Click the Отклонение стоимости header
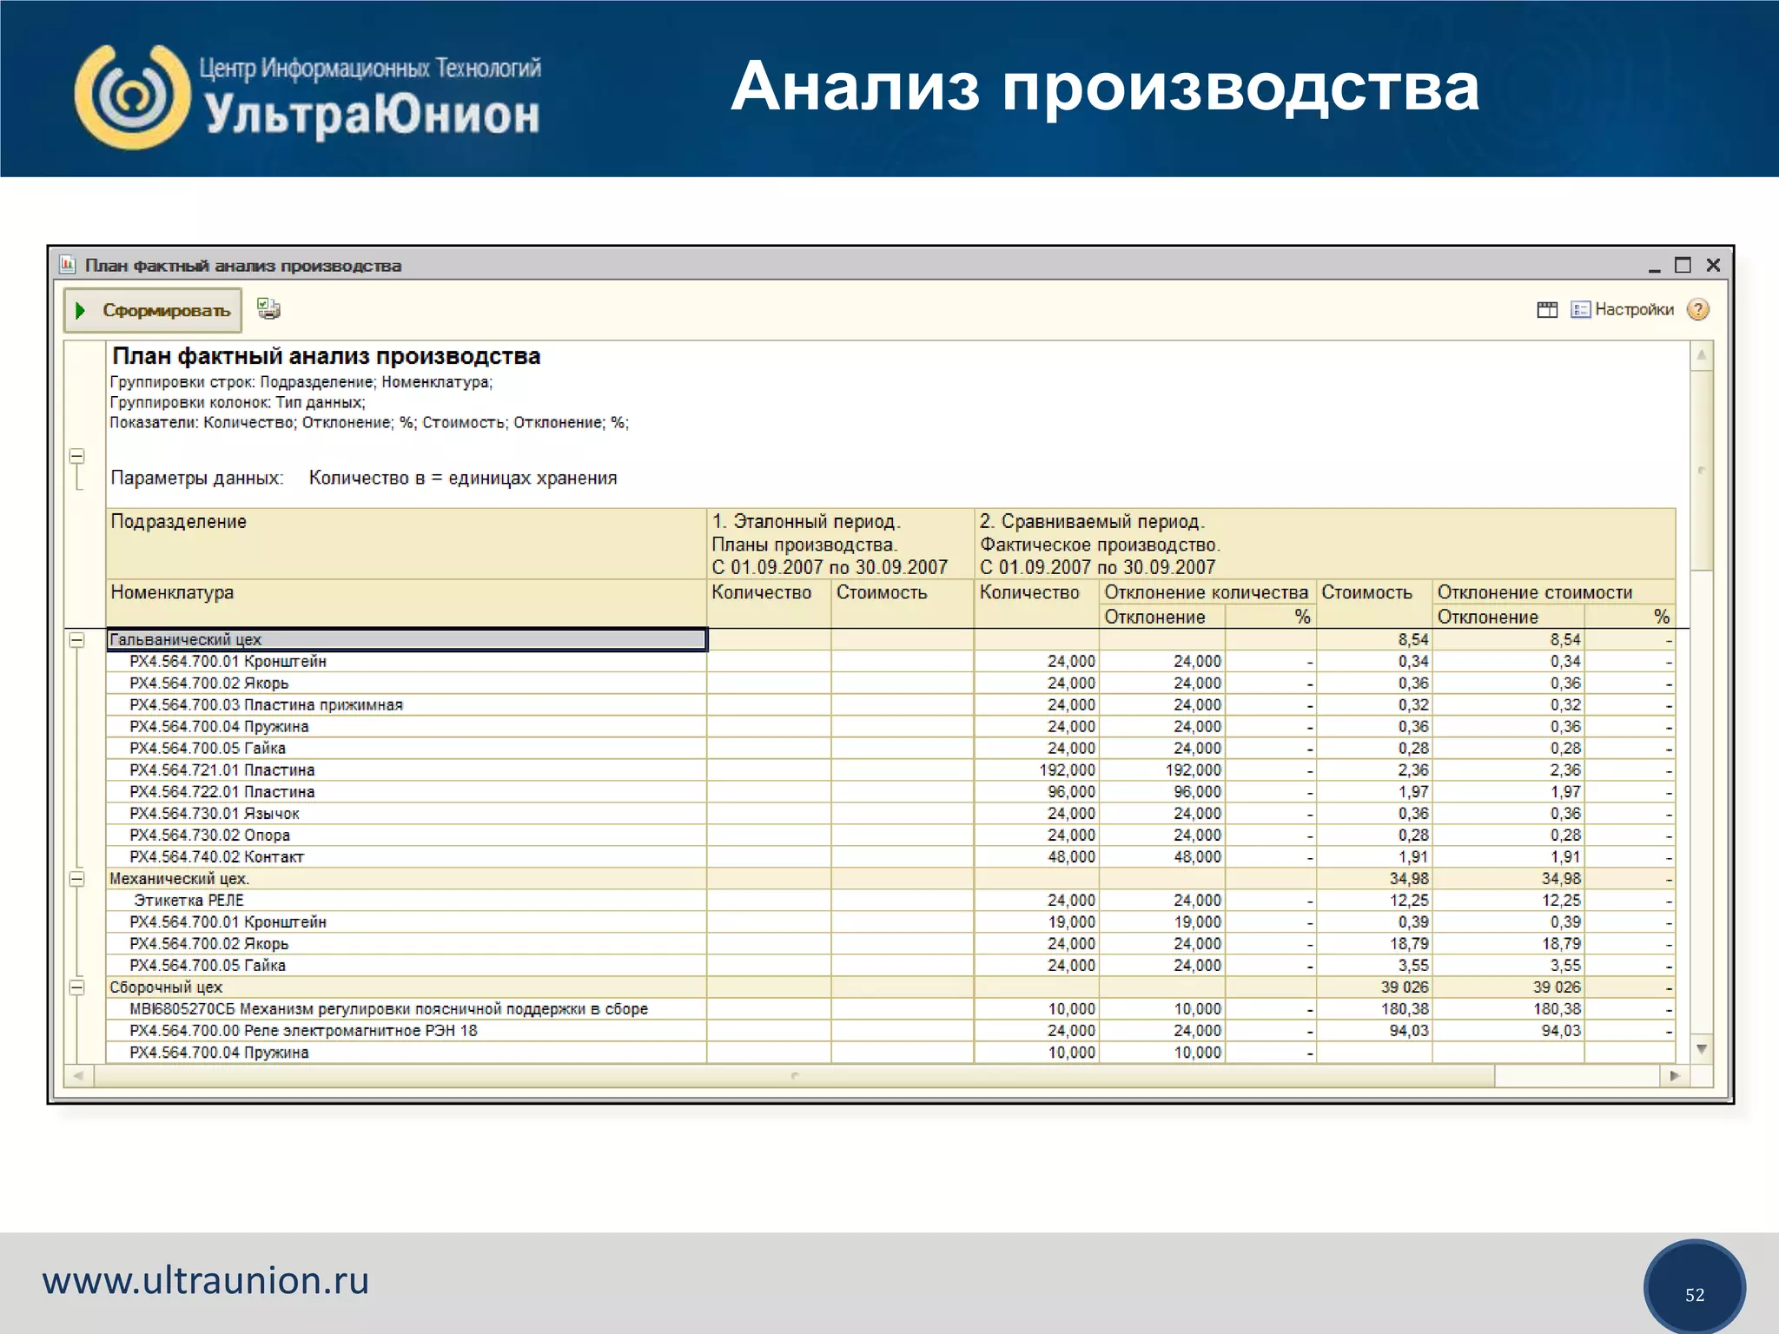 [x=1553, y=592]
